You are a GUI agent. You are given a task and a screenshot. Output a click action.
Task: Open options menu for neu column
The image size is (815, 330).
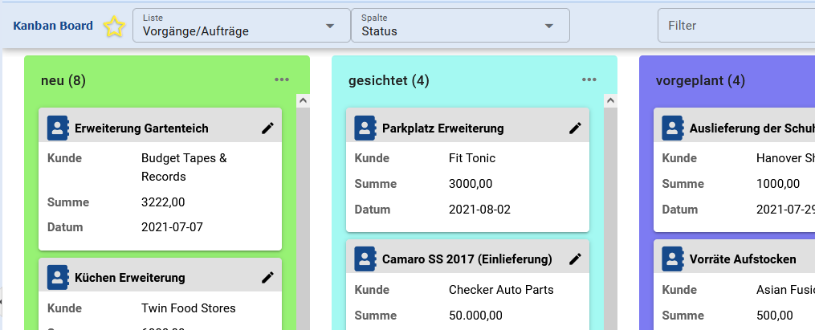(282, 79)
